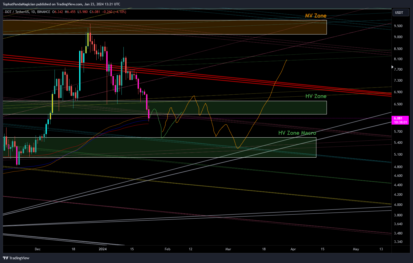Click the 4.600 price axis label
Screen dimensions: 413x263
[398, 176]
